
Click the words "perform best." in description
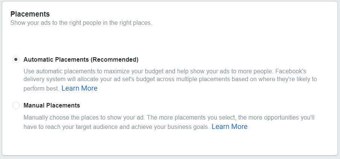click(41, 89)
